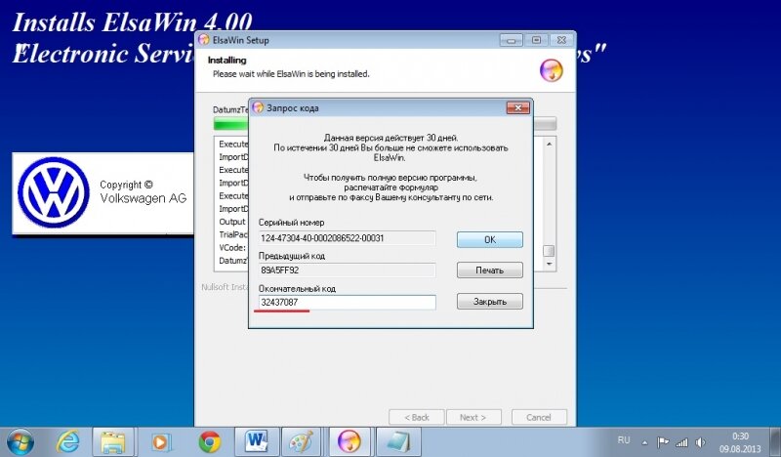Screen dimensions: 781x457
Task: Click the 'Серийный номер' label
Action: point(291,223)
